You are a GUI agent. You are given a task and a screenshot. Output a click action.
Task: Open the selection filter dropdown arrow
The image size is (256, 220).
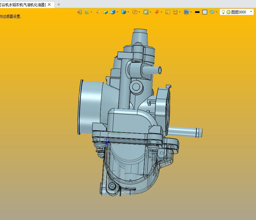[x=91, y=12]
